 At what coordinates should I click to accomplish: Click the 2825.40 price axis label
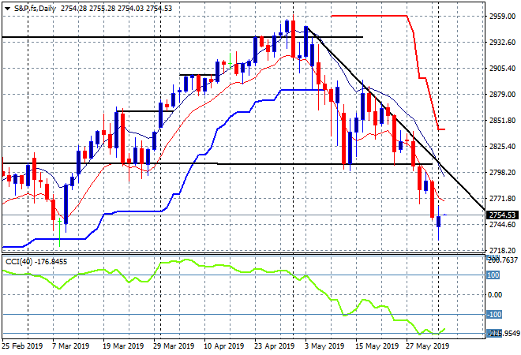click(502, 146)
